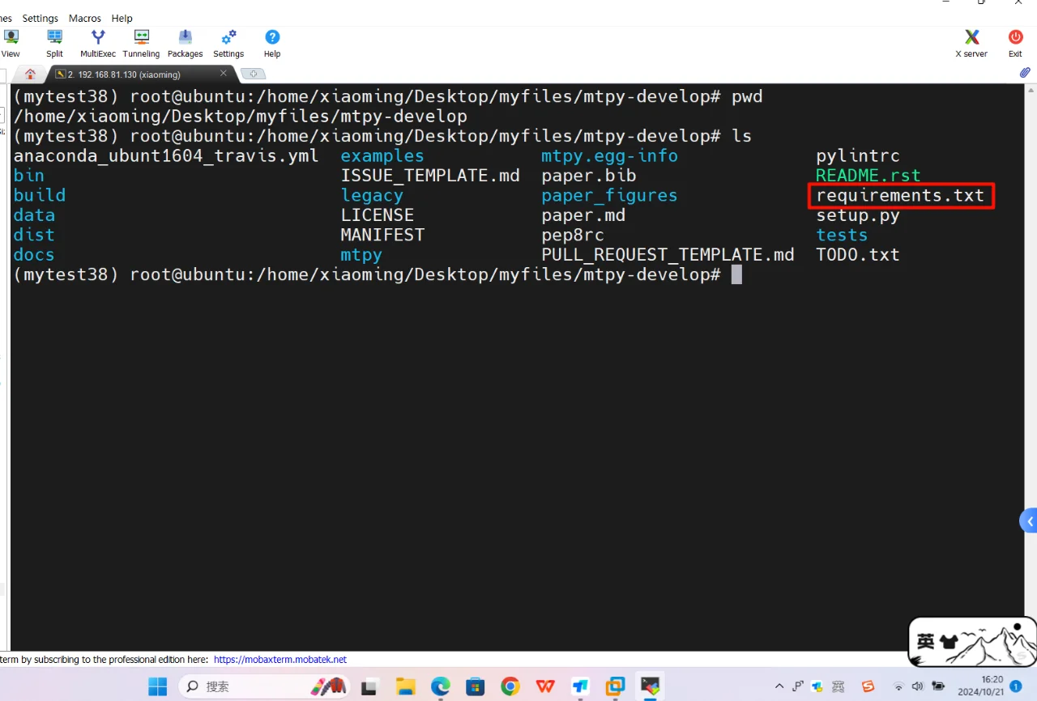Select the 192.168.81.130 (xiaoming) session tab
The height and width of the screenshot is (701, 1037).
coord(130,74)
